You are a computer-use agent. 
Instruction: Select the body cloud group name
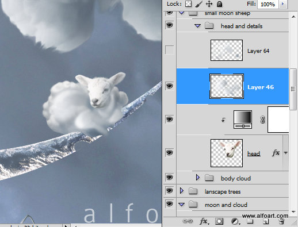236,178
